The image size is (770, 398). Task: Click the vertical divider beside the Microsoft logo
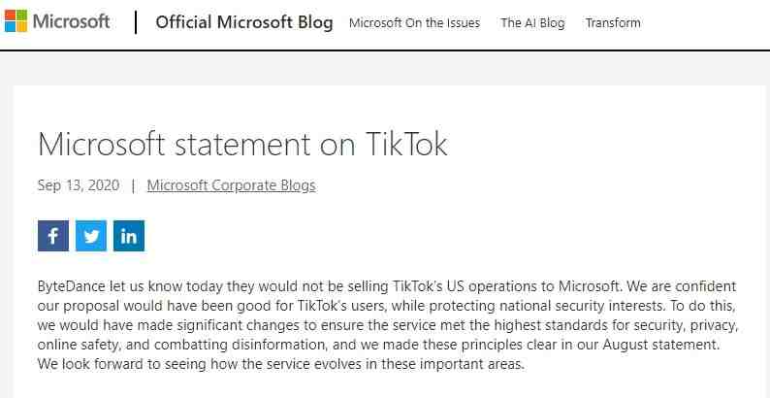click(x=136, y=22)
